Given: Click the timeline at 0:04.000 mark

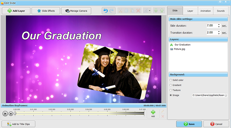Looking at the screenshot, I should click(x=89, y=113).
